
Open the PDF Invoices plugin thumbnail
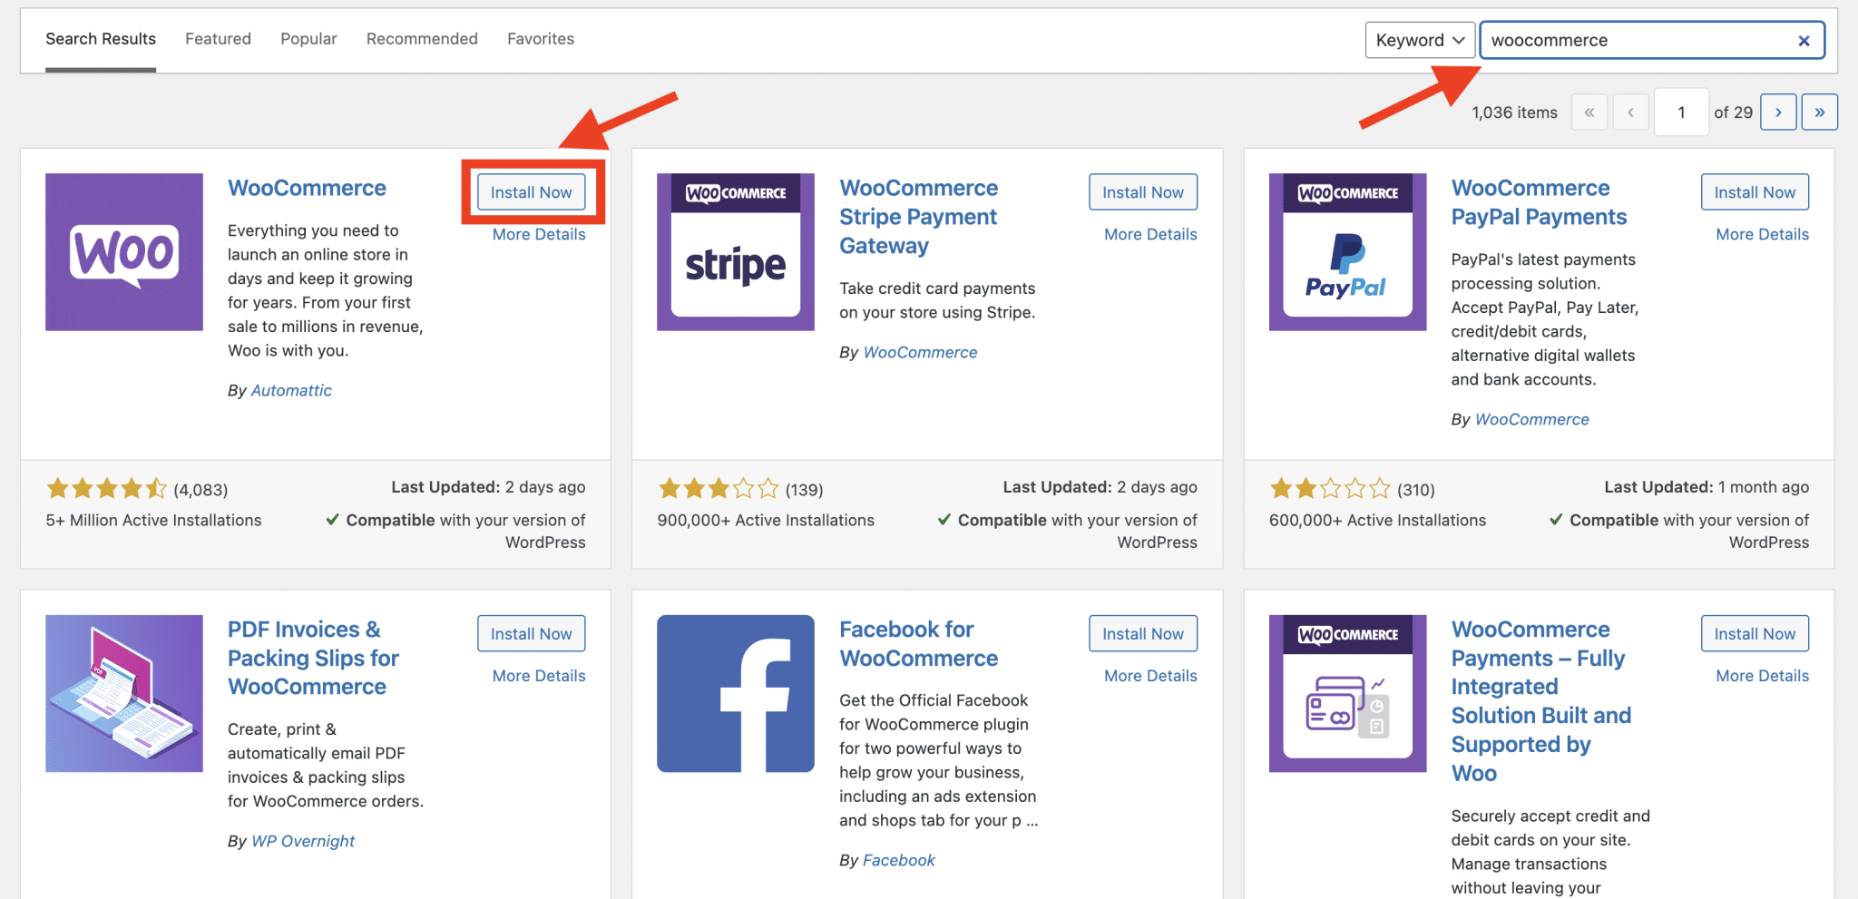tap(124, 694)
